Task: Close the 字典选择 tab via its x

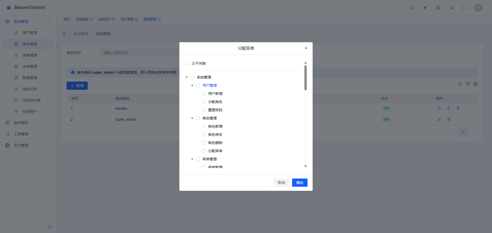Action: (x=91, y=19)
